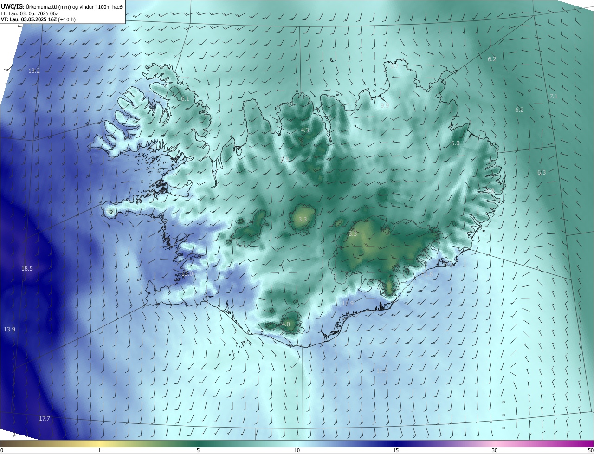594x454 pixels.
Task: Click the 9.7 value label
Action: (x=394, y=66)
